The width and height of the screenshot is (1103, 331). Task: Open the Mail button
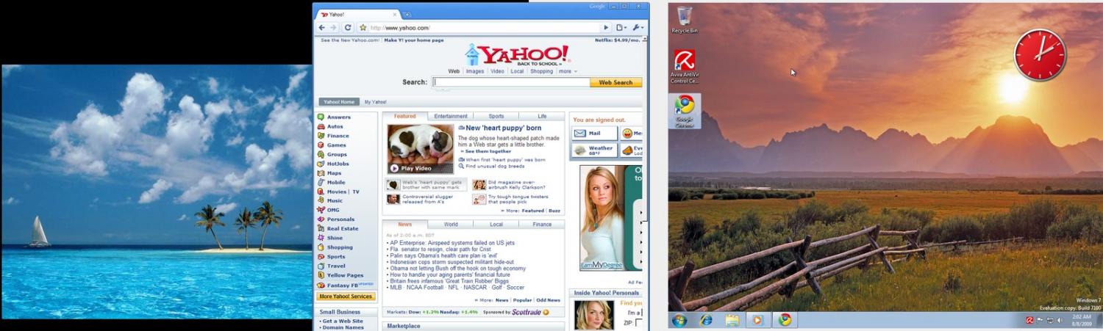595,134
